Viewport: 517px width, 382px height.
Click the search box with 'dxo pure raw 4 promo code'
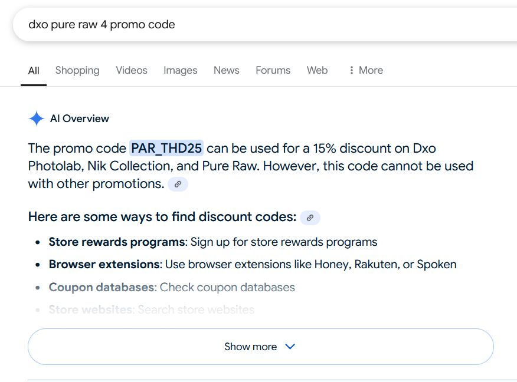(236, 25)
